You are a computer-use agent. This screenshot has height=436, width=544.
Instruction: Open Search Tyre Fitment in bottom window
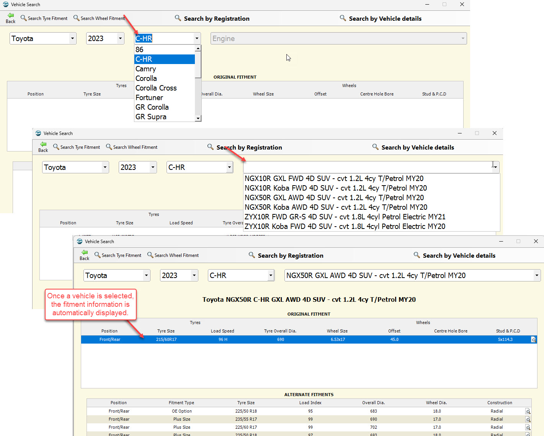118,255
